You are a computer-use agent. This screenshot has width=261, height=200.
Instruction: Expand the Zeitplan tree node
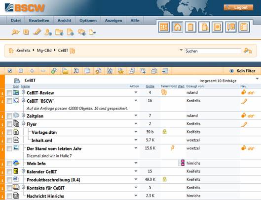click(x=23, y=115)
